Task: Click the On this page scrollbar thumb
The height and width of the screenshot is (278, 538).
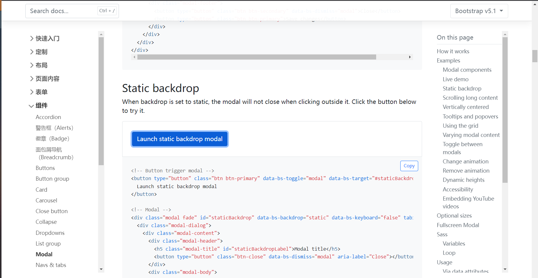Action: tap(505, 110)
